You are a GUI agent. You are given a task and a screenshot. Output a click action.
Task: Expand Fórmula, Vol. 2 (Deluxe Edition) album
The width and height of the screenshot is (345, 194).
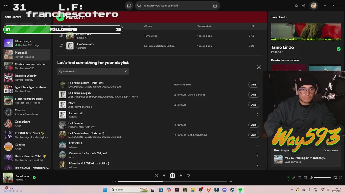257,165
